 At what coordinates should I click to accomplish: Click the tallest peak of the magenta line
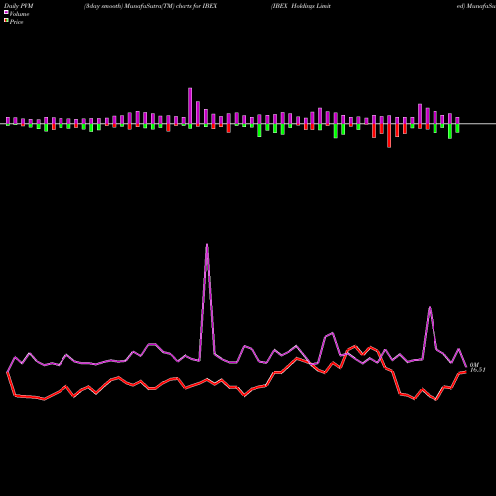[207, 245]
